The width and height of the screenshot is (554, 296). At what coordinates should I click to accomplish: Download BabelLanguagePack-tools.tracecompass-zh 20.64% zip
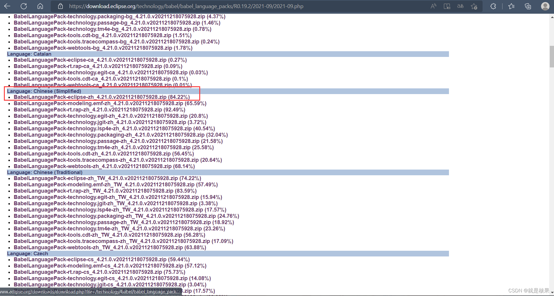(118, 160)
